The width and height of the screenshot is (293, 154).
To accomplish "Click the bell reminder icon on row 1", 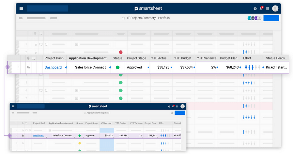I will point(46,44).
